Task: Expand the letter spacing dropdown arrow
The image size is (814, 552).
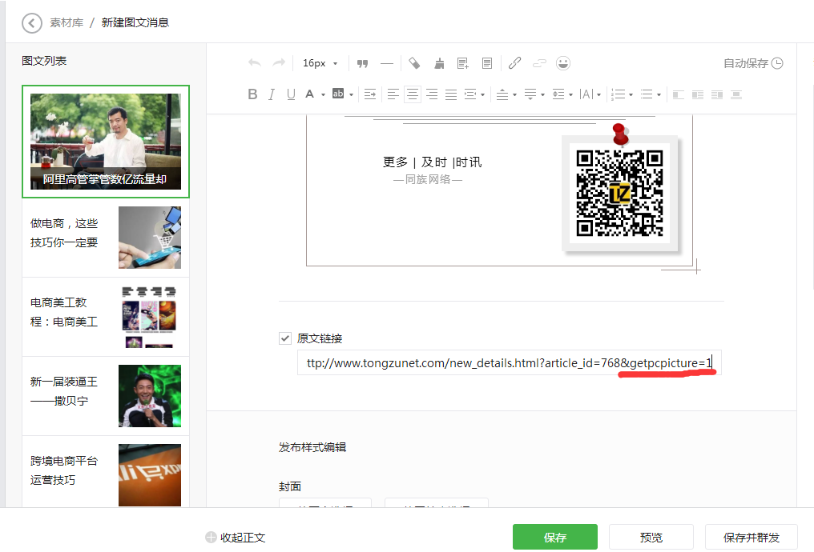Action: 598,95
